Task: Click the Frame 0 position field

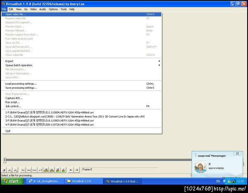Action: pos(120,170)
